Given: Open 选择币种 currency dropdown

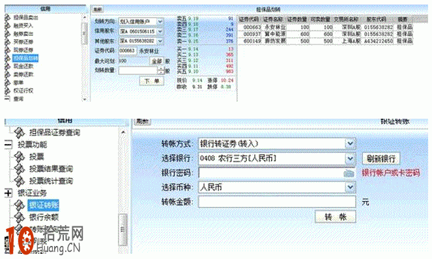Looking at the screenshot, I should tap(350, 187).
